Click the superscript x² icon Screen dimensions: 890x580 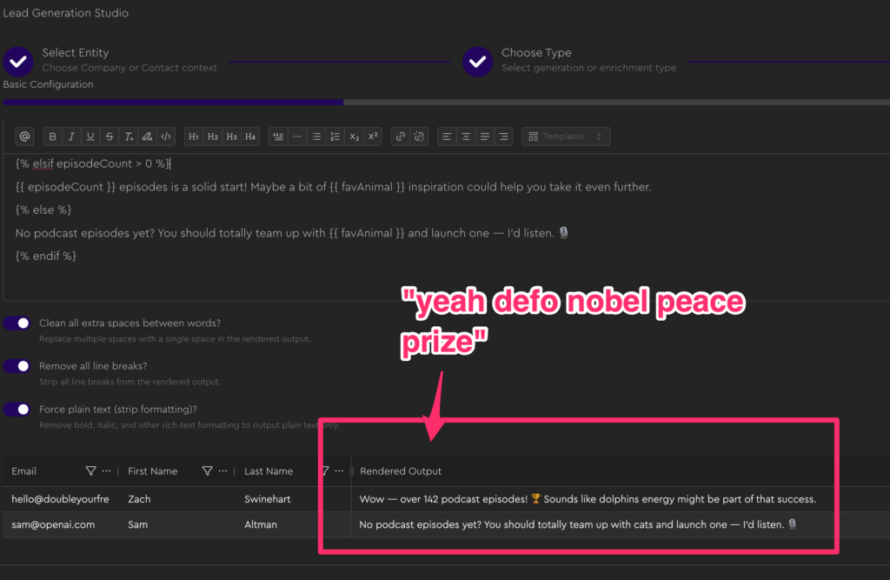click(x=372, y=137)
